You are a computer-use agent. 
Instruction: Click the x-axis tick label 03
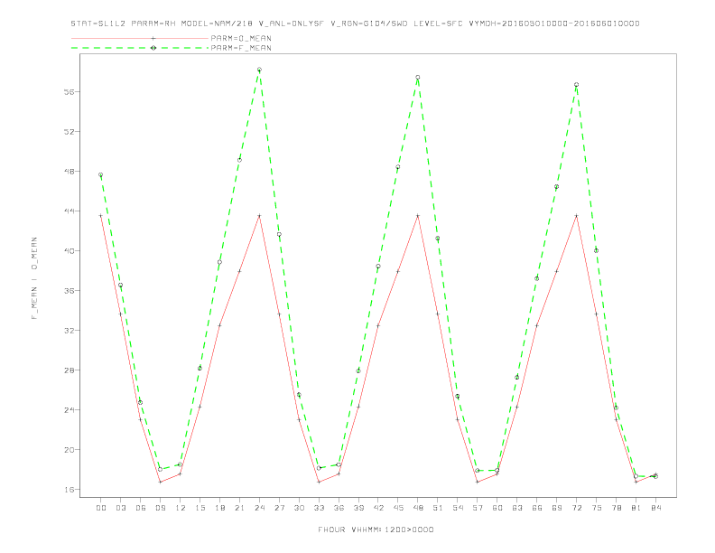point(120,508)
